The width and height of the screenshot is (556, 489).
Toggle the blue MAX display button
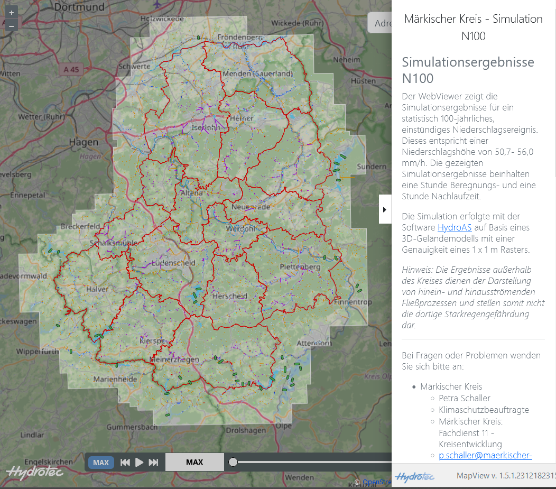101,463
